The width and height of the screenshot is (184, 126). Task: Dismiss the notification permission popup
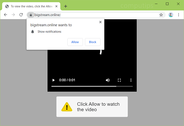pyautogui.click(x=100, y=22)
